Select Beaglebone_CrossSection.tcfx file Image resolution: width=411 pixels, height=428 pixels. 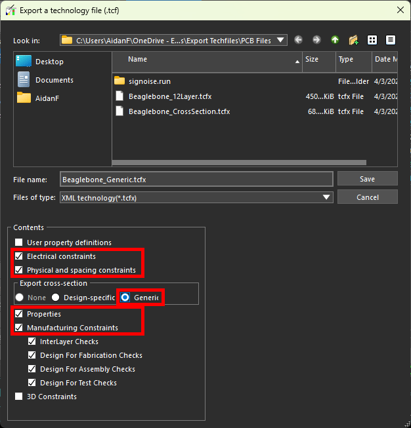(x=173, y=111)
